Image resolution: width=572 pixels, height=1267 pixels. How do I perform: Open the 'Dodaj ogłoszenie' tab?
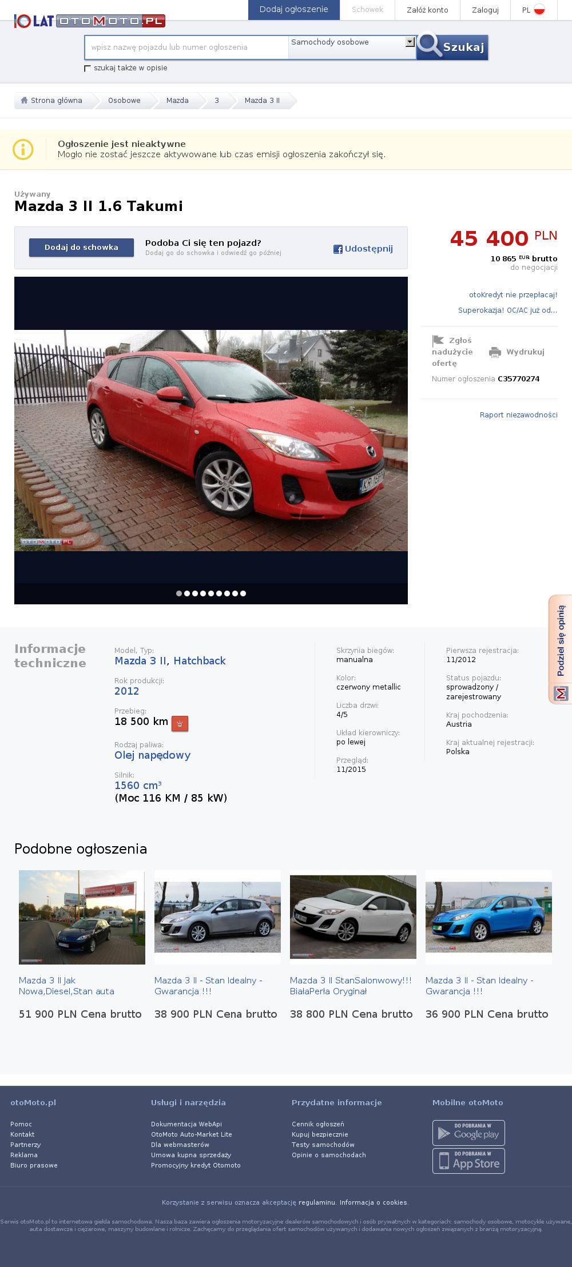coord(294,10)
